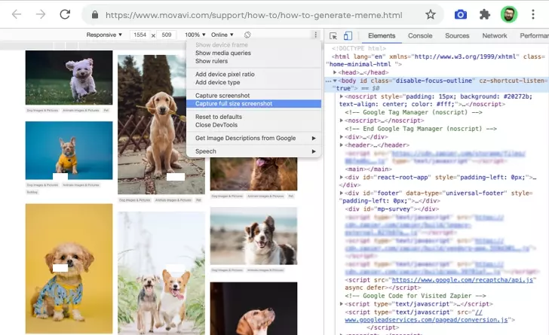Click the browser forward arrow
The height and width of the screenshot is (335, 549).
pos(41,14)
